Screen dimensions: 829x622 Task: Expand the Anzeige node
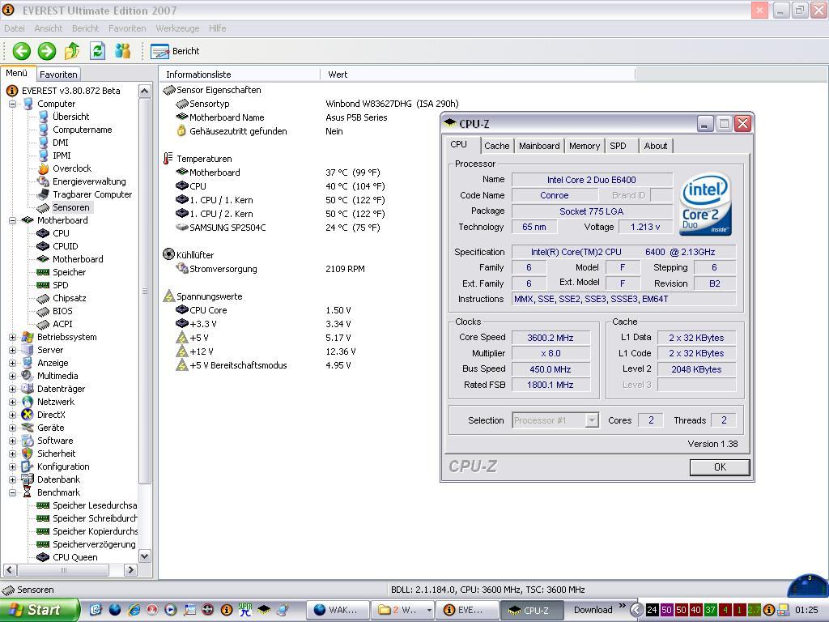pyautogui.click(x=12, y=363)
